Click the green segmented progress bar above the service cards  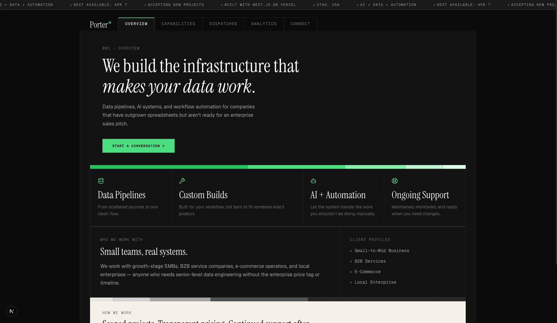pyautogui.click(x=278, y=167)
